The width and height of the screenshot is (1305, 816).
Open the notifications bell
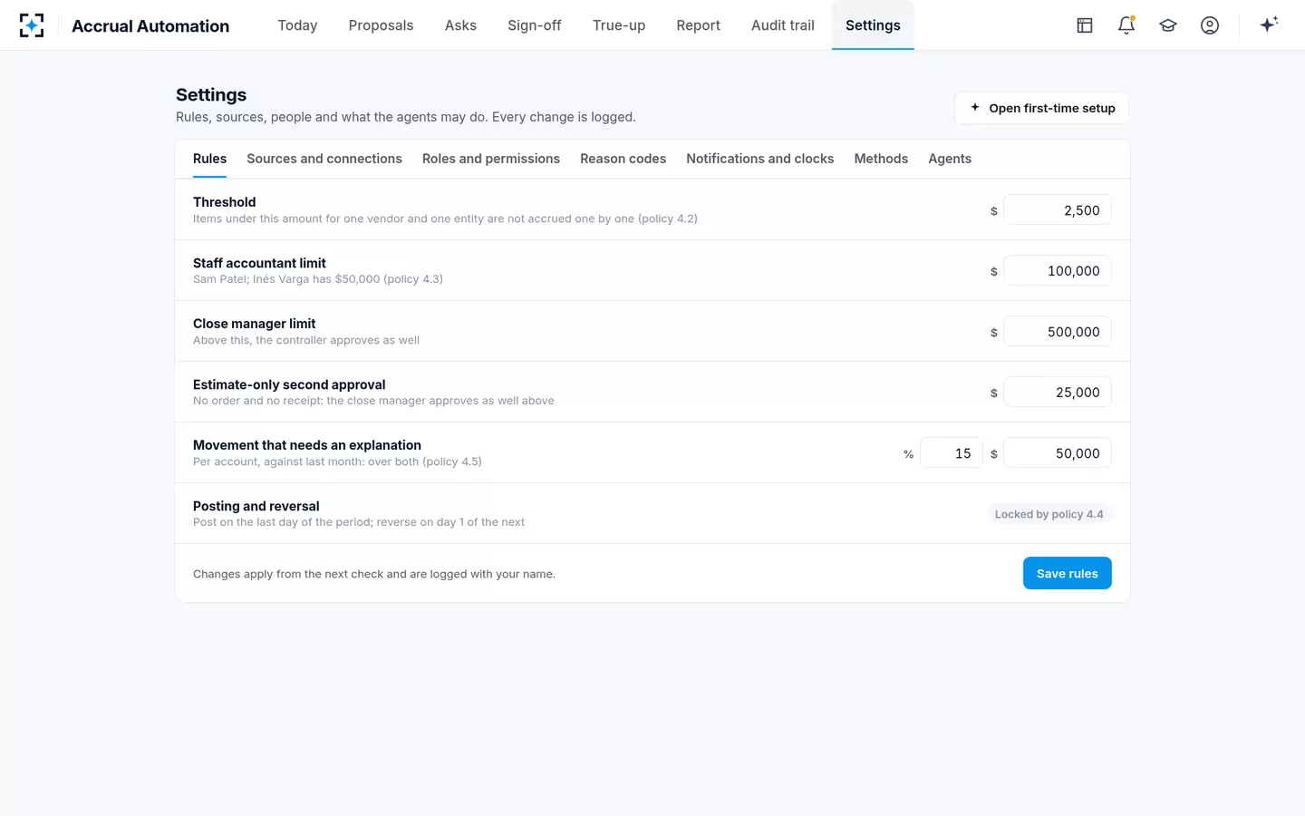[x=1126, y=25]
